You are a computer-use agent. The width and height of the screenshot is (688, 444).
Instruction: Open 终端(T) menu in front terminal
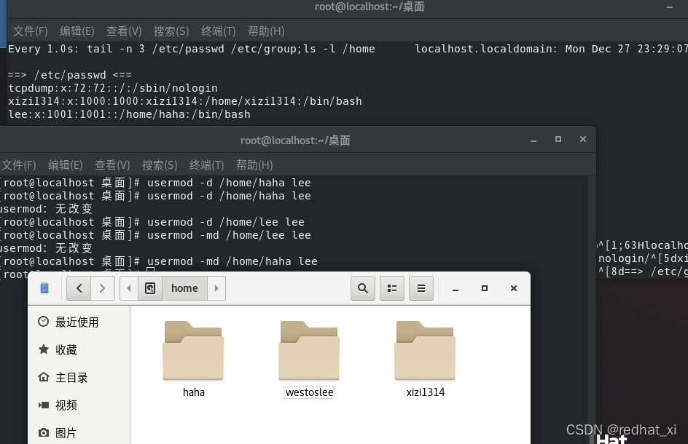click(207, 165)
